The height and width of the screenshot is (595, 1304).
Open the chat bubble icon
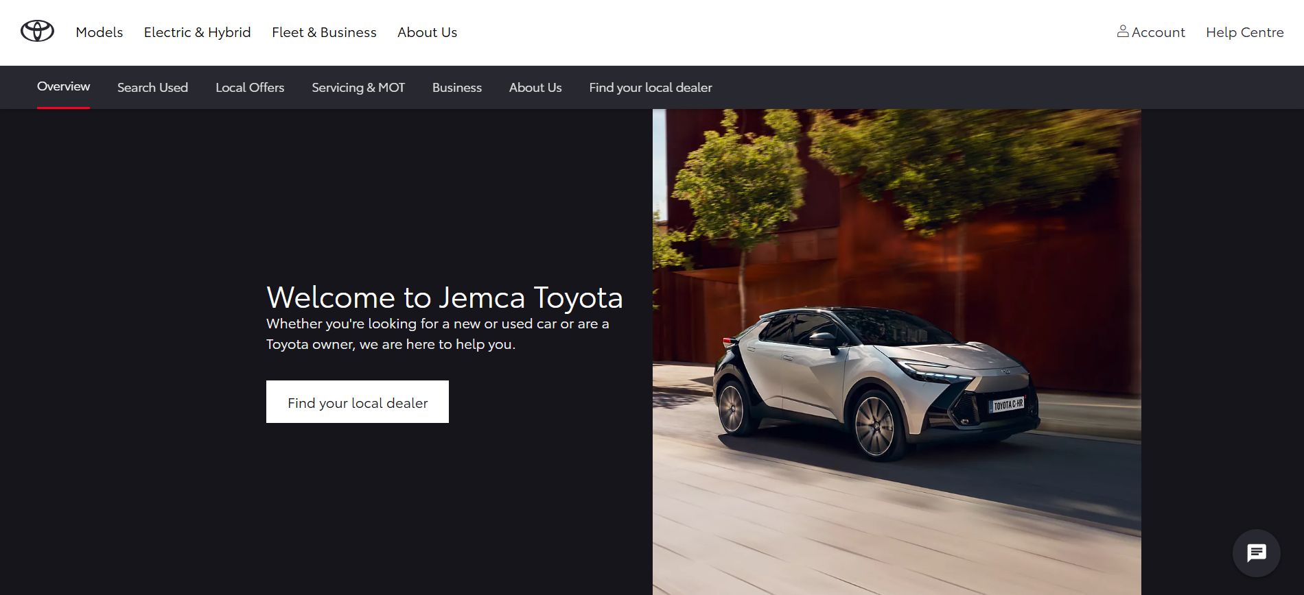tap(1256, 552)
